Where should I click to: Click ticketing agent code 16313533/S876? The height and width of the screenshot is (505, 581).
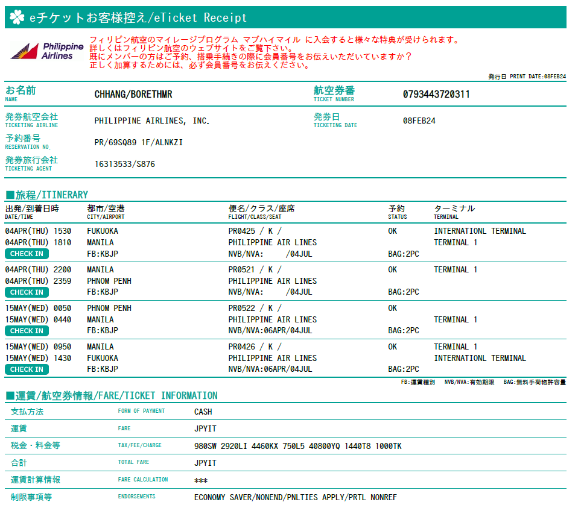[x=124, y=164]
